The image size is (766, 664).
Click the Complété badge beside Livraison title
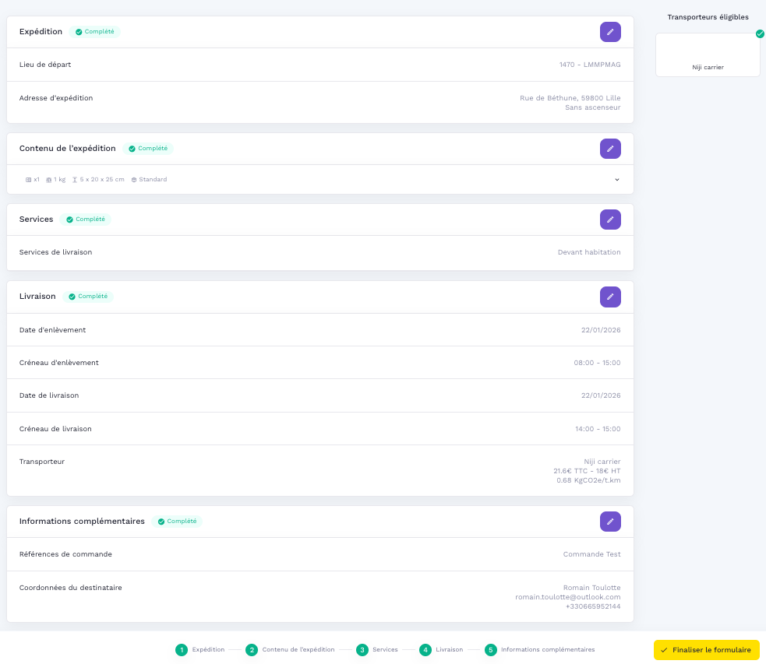coord(88,297)
